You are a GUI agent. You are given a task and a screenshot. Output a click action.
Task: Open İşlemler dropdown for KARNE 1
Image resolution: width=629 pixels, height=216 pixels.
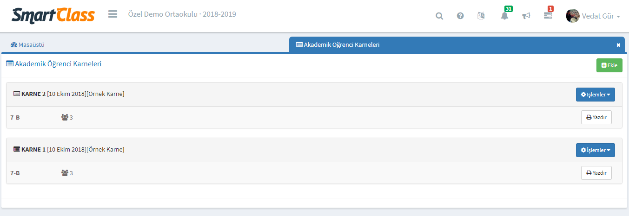[x=595, y=150]
